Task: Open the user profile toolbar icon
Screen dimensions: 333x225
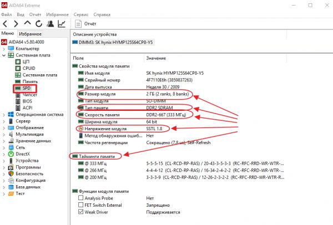Action: [50, 23]
